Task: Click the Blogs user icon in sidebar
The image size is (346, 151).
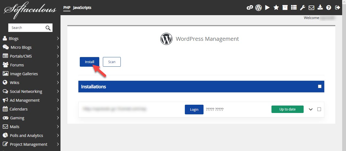Action: pos(5,38)
